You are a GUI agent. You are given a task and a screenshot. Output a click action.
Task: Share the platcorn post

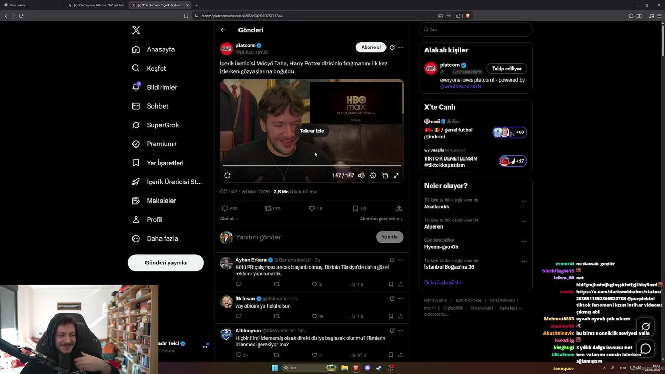399,208
